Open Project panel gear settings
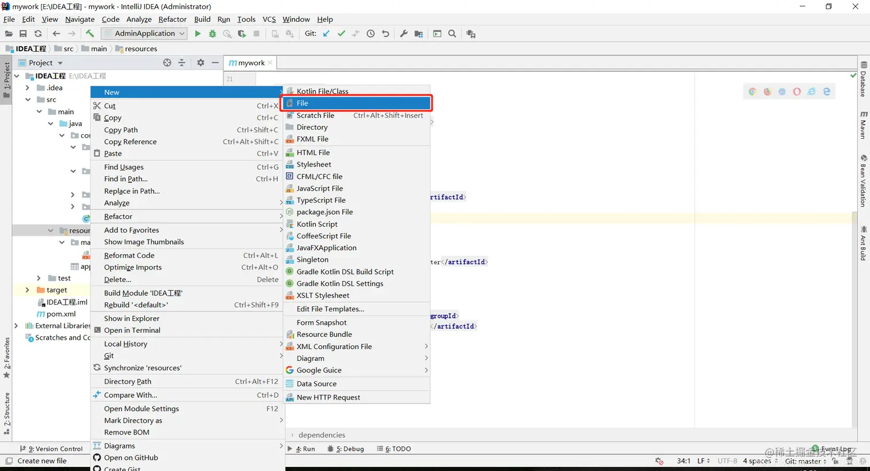This screenshot has width=870, height=471. click(x=200, y=63)
